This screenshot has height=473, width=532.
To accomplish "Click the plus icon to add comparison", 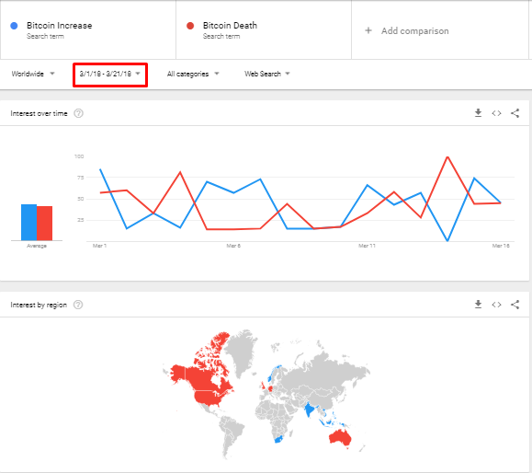I will (x=368, y=30).
